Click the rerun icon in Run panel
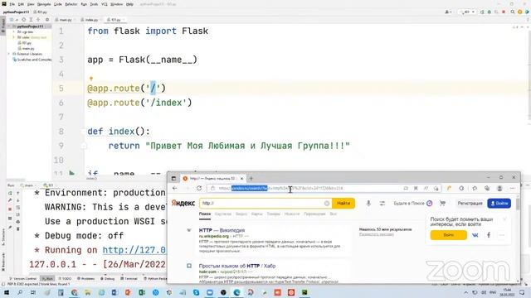This screenshot has width=531, height=298. coord(10,193)
